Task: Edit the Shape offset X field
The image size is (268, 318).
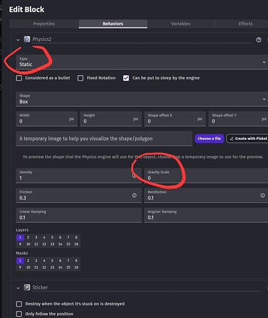Action: pos(175,119)
